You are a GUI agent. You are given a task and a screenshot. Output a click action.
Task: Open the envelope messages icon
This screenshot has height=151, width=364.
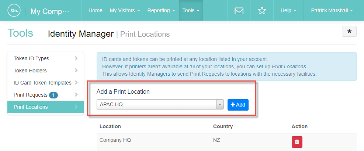(239, 11)
